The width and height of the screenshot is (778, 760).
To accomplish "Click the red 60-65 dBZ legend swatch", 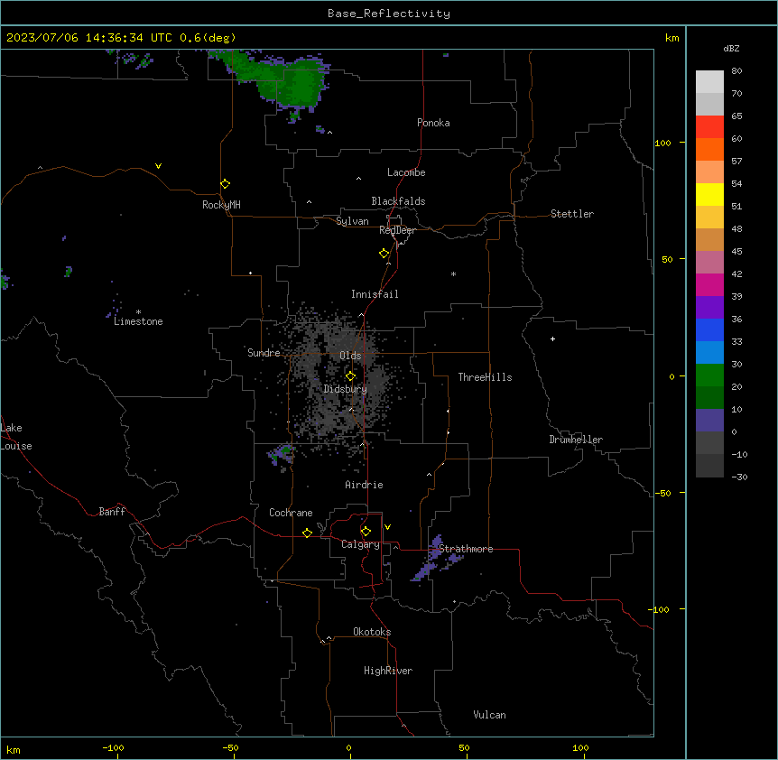I will click(709, 127).
